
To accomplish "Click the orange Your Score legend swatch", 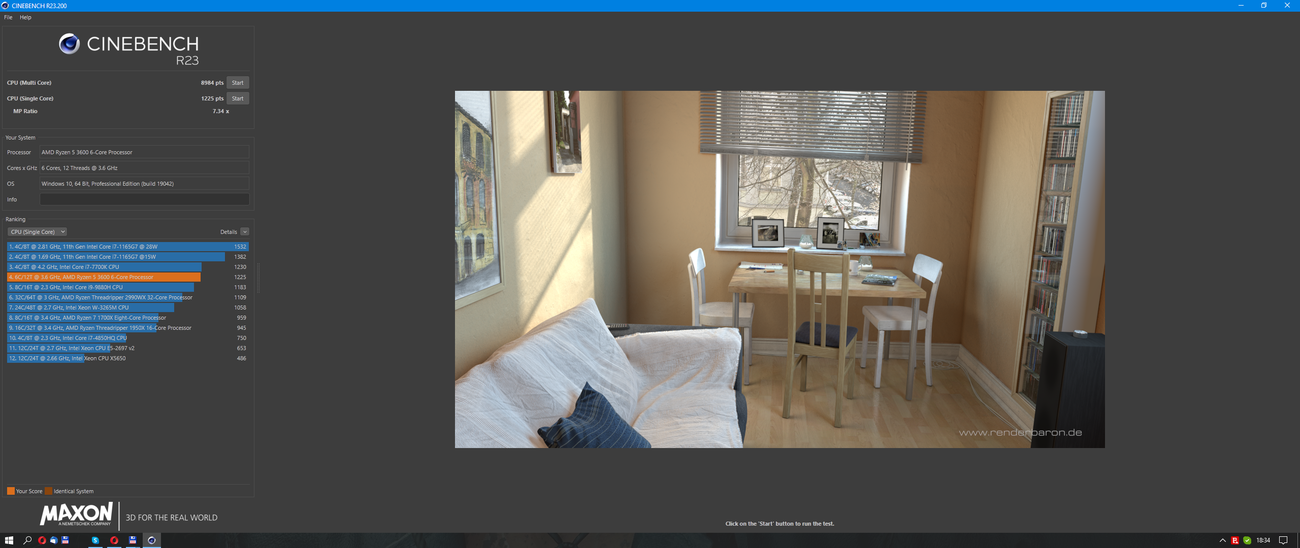I will pyautogui.click(x=11, y=491).
